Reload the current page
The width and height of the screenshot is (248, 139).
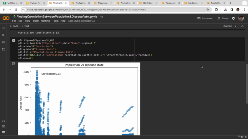click(16, 10)
